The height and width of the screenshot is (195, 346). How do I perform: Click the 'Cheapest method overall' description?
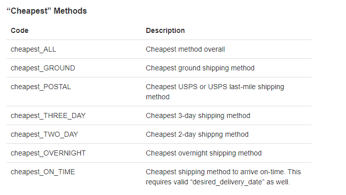point(185,49)
